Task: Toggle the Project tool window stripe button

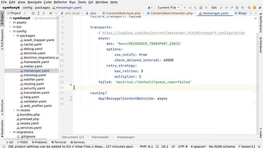Action: tap(2, 18)
